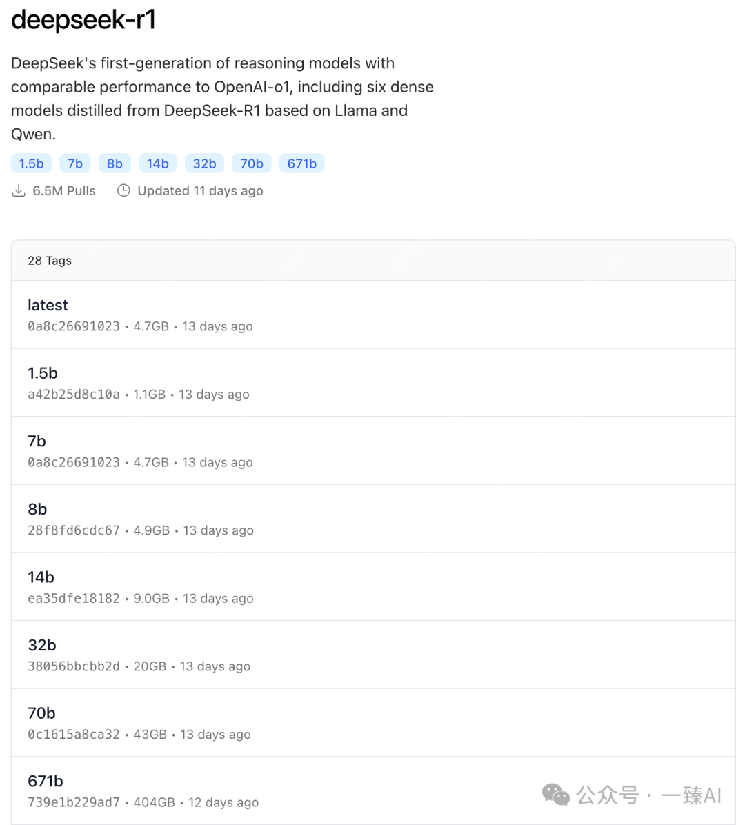Image resolution: width=745 pixels, height=825 pixels.
Task: Open the 32b tag in list
Action: point(42,645)
